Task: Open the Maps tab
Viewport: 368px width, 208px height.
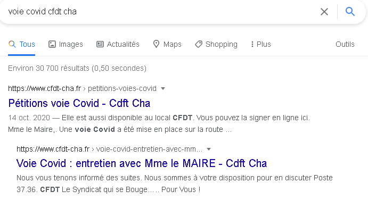Action: tap(167, 44)
